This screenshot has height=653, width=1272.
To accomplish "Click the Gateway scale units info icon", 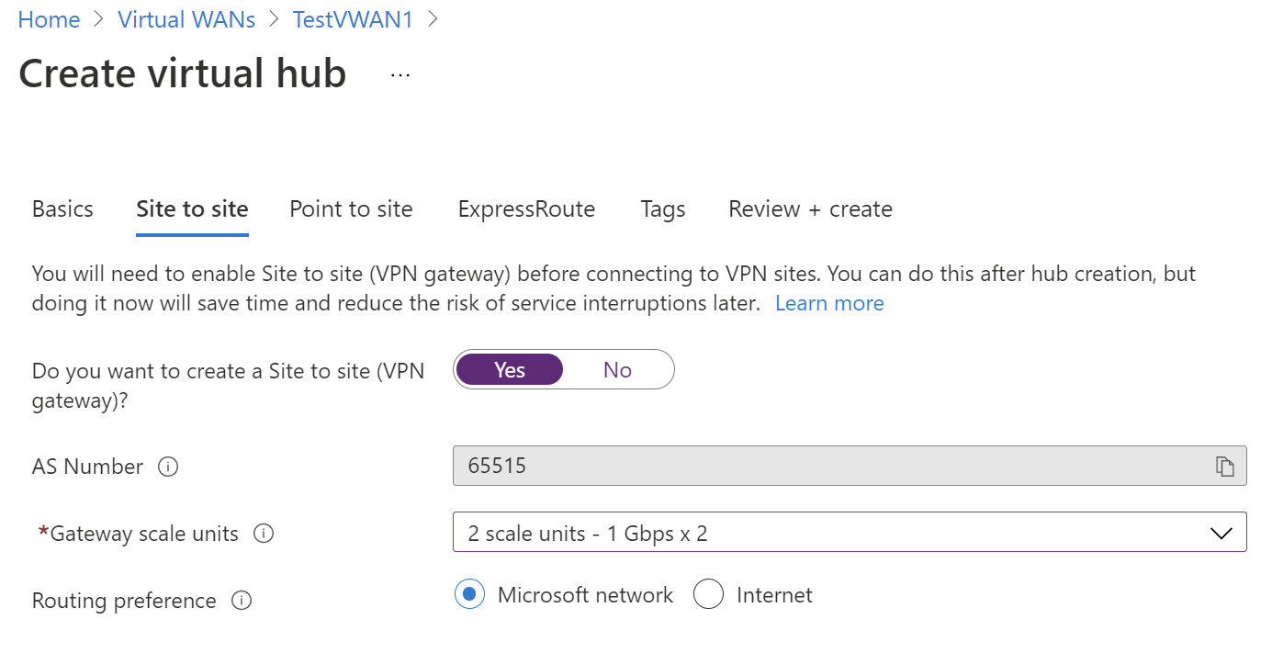I will point(264,534).
